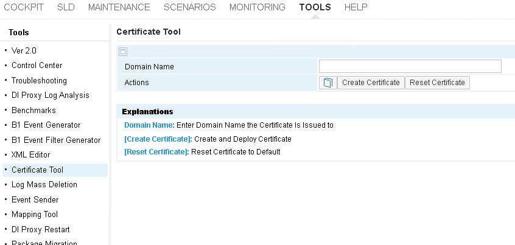Open Control Center in Tools sidebar

click(x=37, y=65)
